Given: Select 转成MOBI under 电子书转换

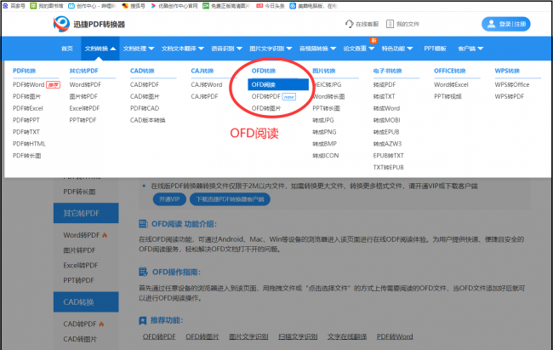Looking at the screenshot, I should 386,120.
